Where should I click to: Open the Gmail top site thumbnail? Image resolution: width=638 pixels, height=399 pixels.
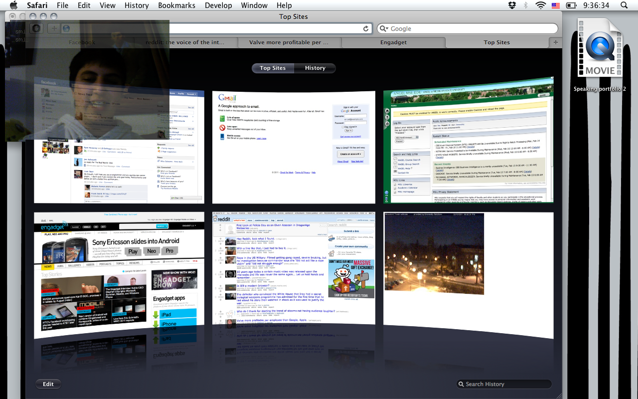pyautogui.click(x=294, y=147)
